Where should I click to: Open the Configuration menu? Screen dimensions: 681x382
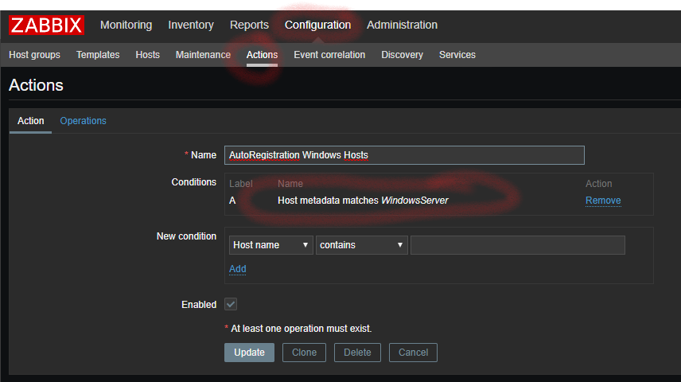317,25
